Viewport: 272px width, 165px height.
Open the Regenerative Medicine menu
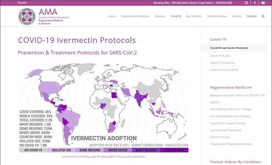coord(135,16)
